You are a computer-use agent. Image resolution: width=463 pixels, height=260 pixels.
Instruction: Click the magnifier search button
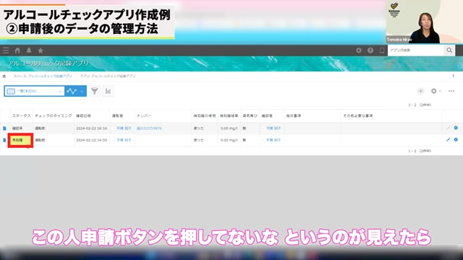(x=449, y=51)
